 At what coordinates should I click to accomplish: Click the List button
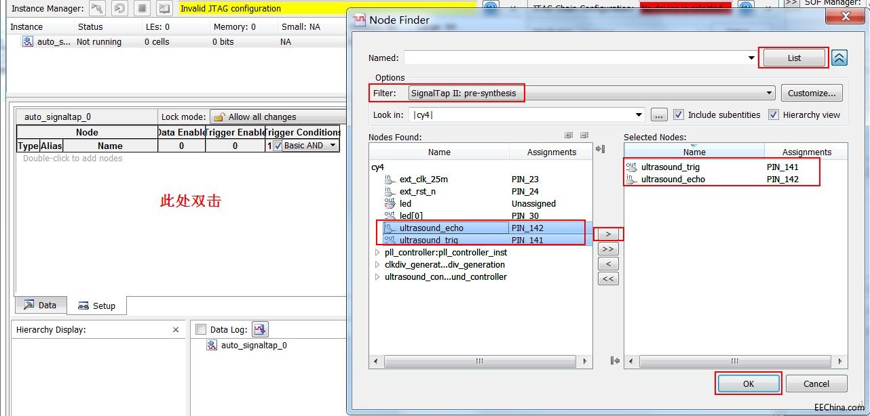(794, 58)
